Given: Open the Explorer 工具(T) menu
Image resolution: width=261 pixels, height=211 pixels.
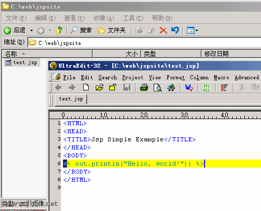Looking at the screenshot, I should click(133, 18).
